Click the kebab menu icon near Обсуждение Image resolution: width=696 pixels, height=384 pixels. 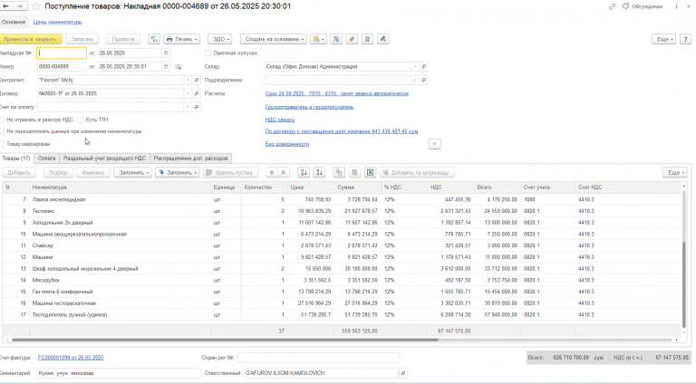click(x=676, y=6)
